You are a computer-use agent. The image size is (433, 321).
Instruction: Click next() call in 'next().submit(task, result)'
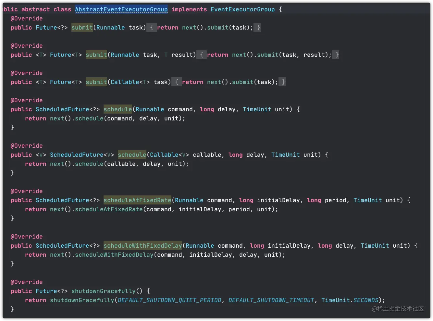[x=242, y=55]
